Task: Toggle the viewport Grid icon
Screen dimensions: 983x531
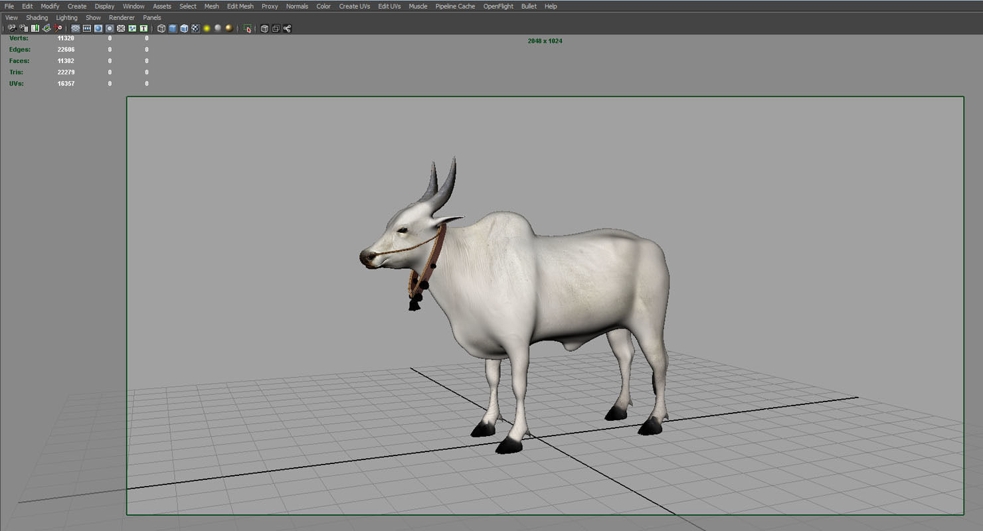Action: point(76,29)
